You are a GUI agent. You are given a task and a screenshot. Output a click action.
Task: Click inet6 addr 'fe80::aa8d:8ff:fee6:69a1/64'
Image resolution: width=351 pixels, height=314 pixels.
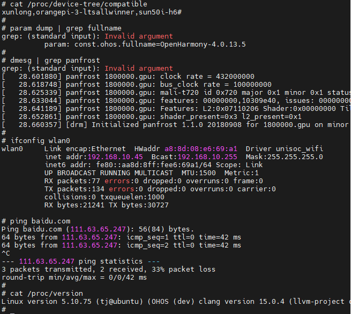[x=154, y=165]
